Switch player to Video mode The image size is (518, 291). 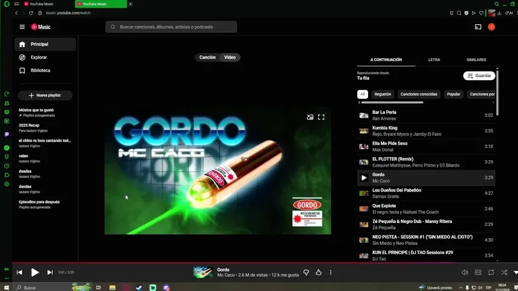tap(230, 58)
